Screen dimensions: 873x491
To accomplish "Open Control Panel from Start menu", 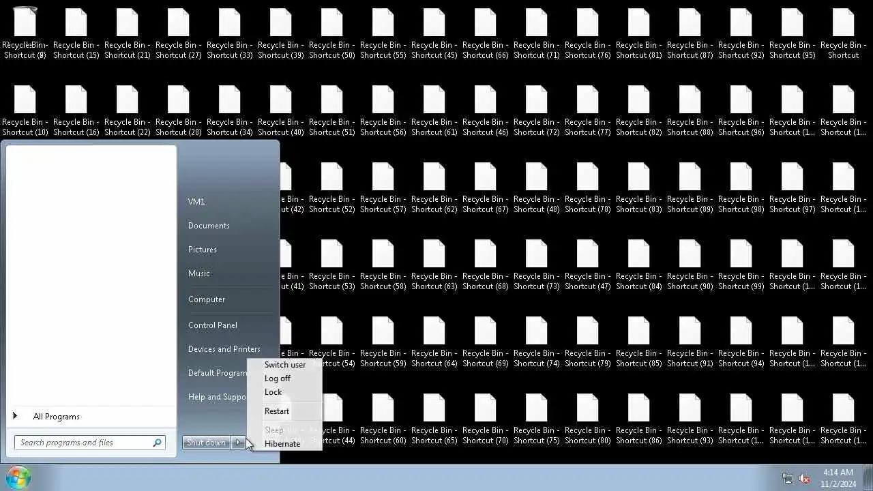I will [213, 325].
